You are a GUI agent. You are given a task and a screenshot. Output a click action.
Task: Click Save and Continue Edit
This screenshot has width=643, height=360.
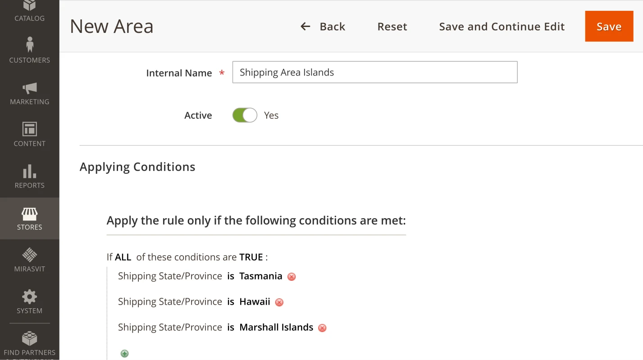tap(502, 27)
